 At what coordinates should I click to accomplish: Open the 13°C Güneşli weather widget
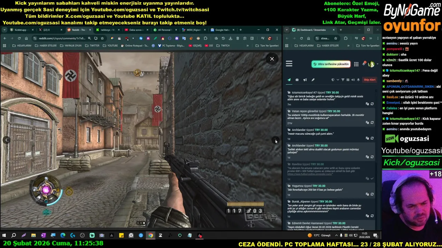click(319, 236)
